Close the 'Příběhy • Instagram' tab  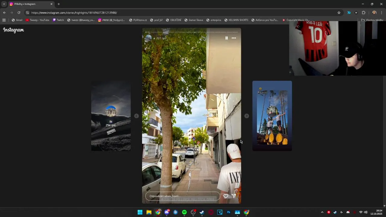point(51,4)
